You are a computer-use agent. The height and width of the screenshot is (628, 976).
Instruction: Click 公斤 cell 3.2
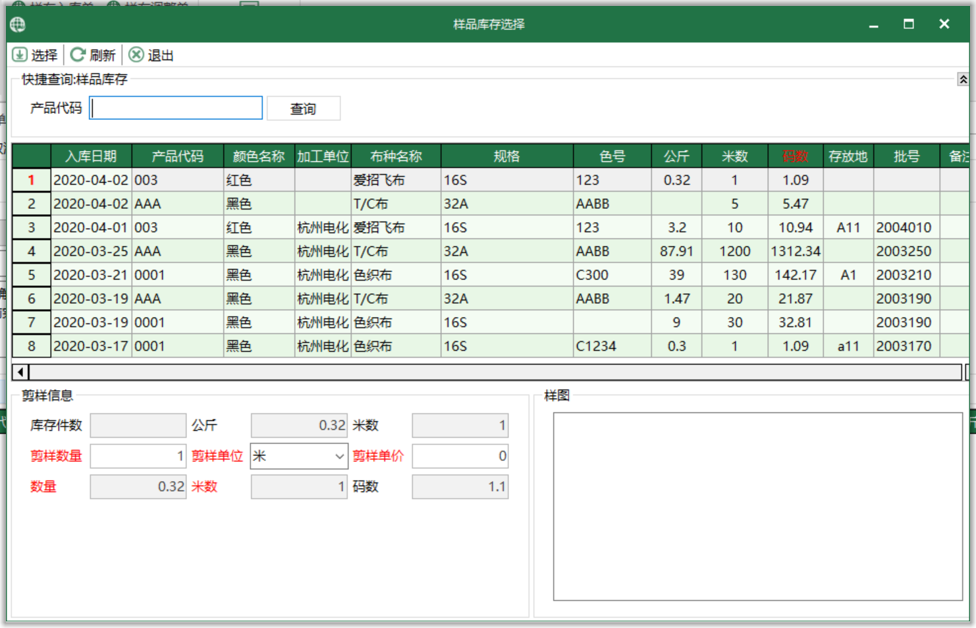[676, 227]
